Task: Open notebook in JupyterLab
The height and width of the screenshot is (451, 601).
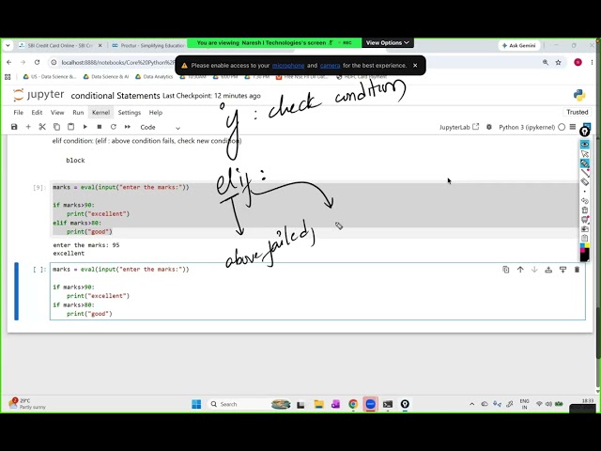Action: pos(459,127)
